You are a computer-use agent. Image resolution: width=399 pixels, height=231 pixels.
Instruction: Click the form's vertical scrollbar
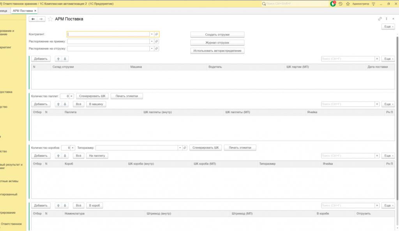pos(397,119)
